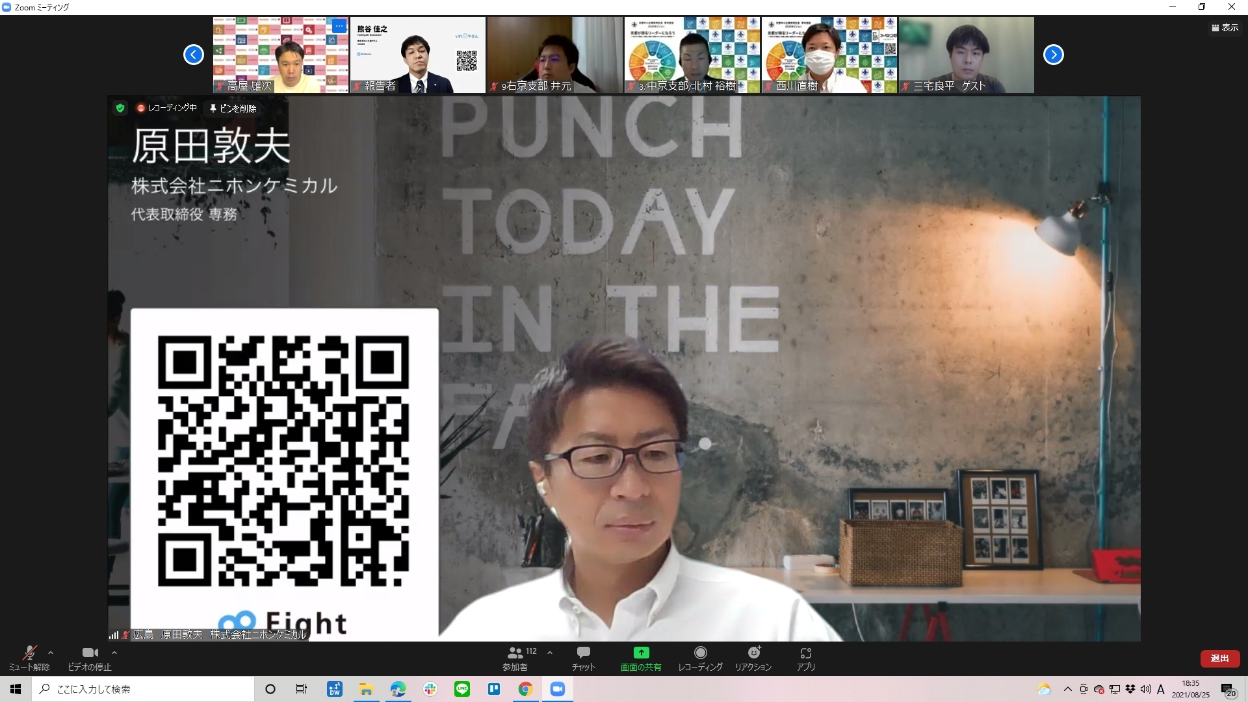1248x702 pixels.
Task: Stop camera with ビデオの停止 icon
Action: pyautogui.click(x=90, y=658)
